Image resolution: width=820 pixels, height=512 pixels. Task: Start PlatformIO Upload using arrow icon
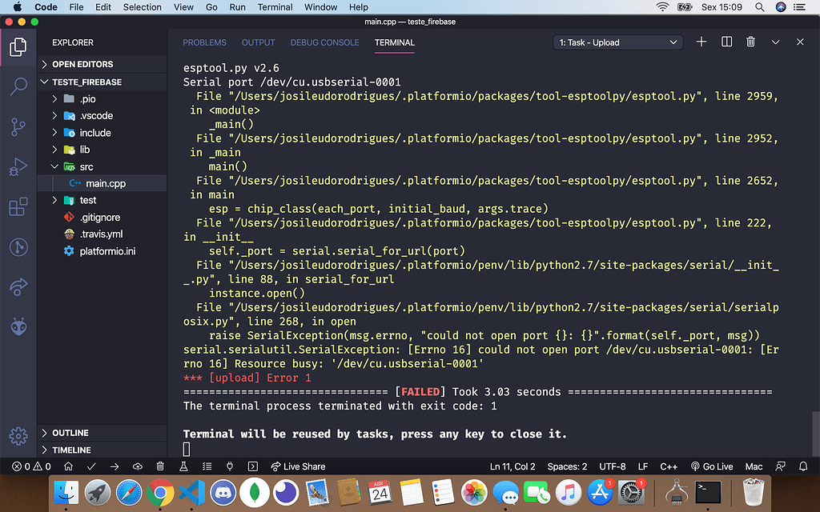(115, 466)
